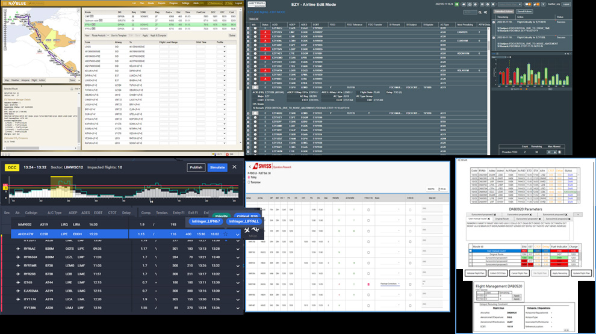Star the highlighted AHO147W flight row

coord(225,234)
